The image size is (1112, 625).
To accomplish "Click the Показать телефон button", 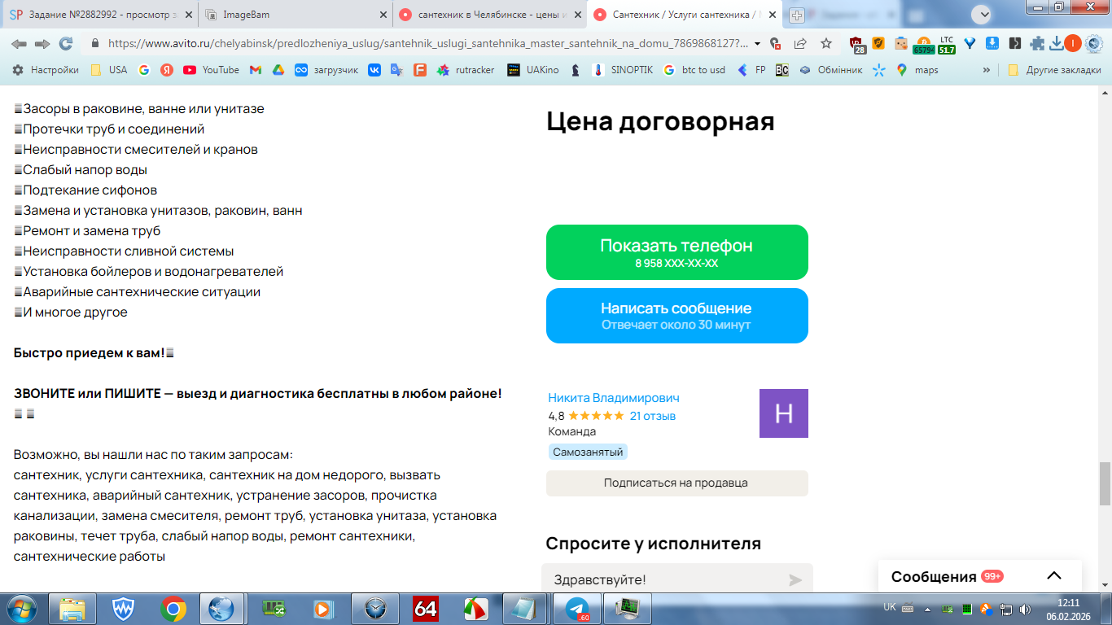I will pyautogui.click(x=677, y=252).
